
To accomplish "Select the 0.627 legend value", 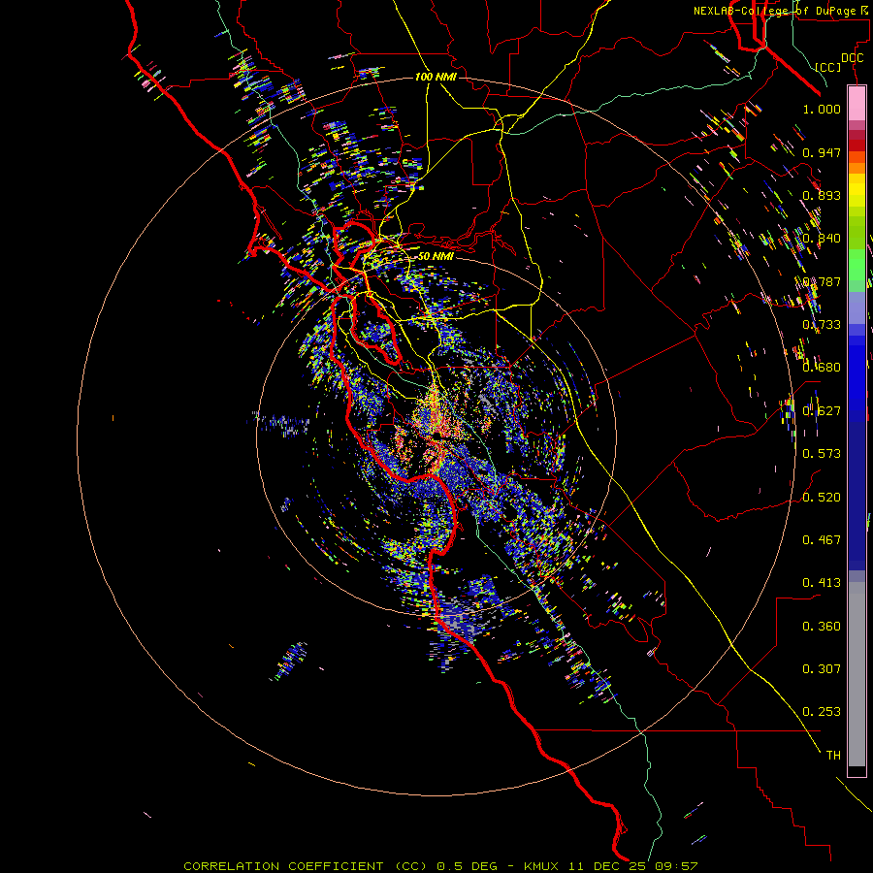I will (x=822, y=411).
